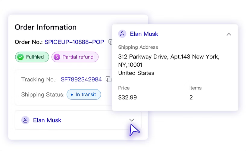Open tracking number SF7892342984 link

[x=81, y=80]
